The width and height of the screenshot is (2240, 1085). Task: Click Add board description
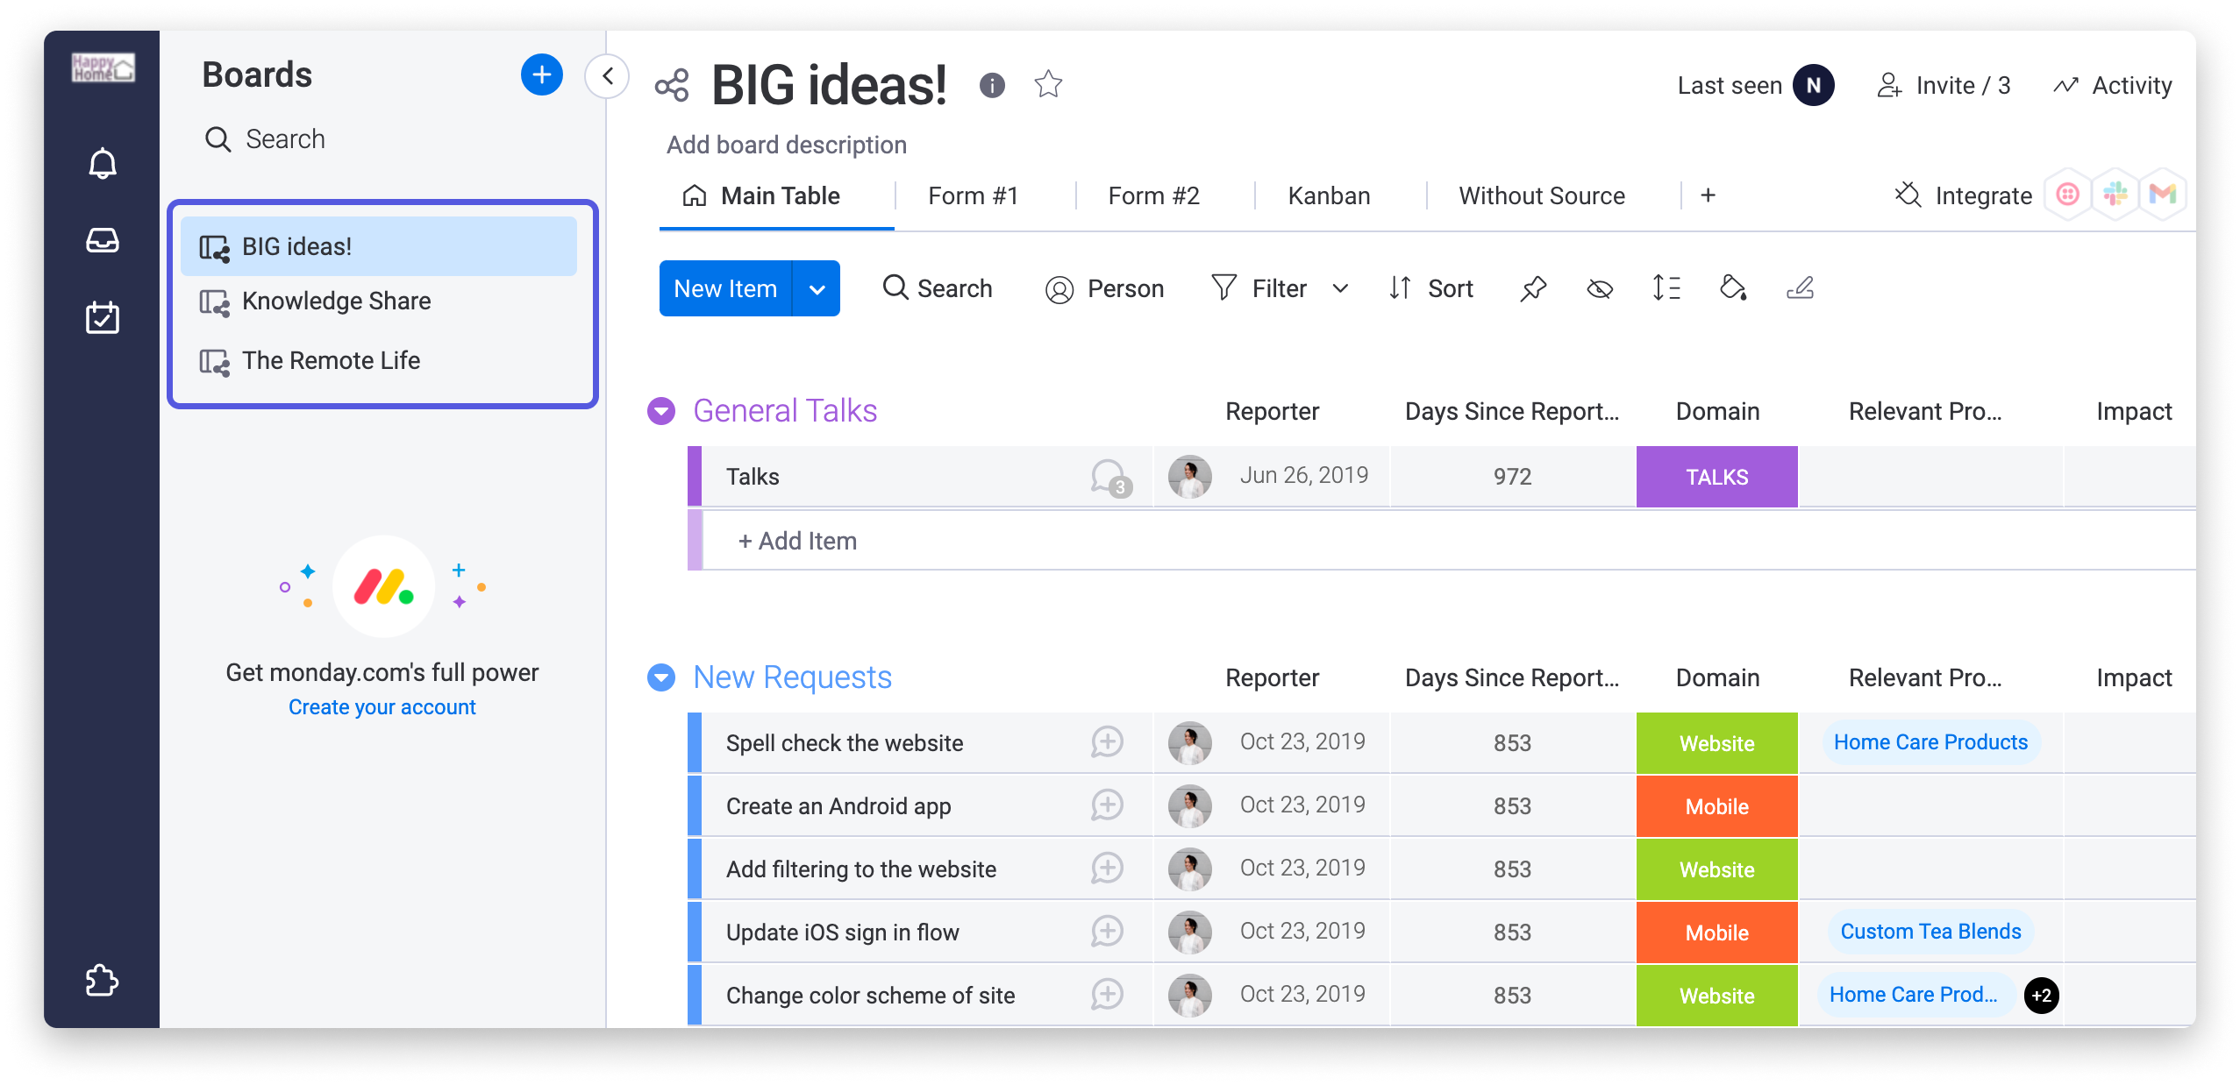click(x=787, y=145)
